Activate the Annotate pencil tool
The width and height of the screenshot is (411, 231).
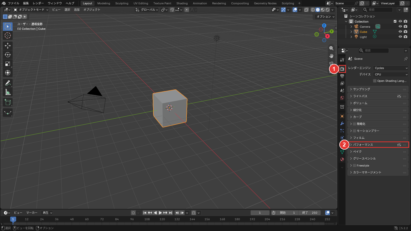pyautogui.click(x=8, y=83)
